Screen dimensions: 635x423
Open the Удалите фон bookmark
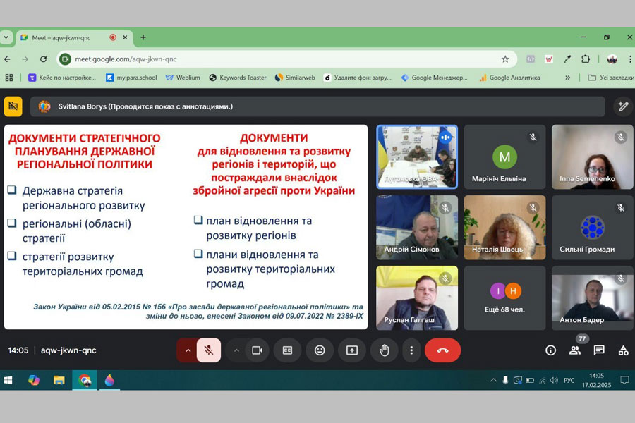point(358,78)
